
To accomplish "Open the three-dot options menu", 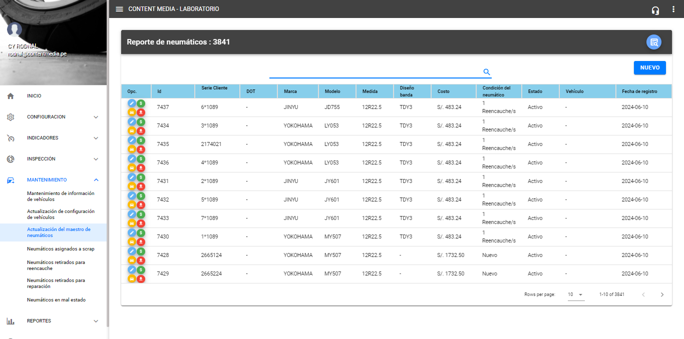I will [x=673, y=9].
